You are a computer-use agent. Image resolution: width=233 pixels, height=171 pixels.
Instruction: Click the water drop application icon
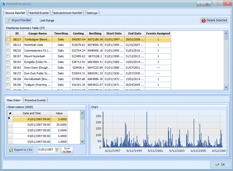pos(3,4)
